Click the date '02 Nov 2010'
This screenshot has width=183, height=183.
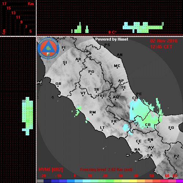tap(164, 41)
